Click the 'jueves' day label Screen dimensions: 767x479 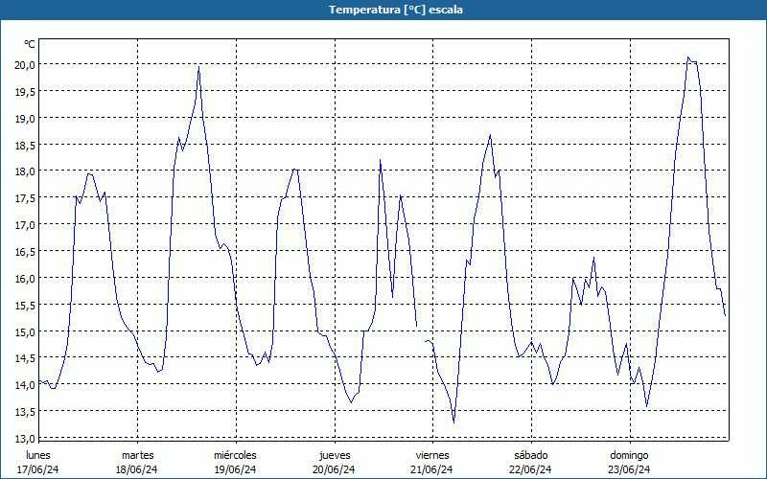(335, 455)
